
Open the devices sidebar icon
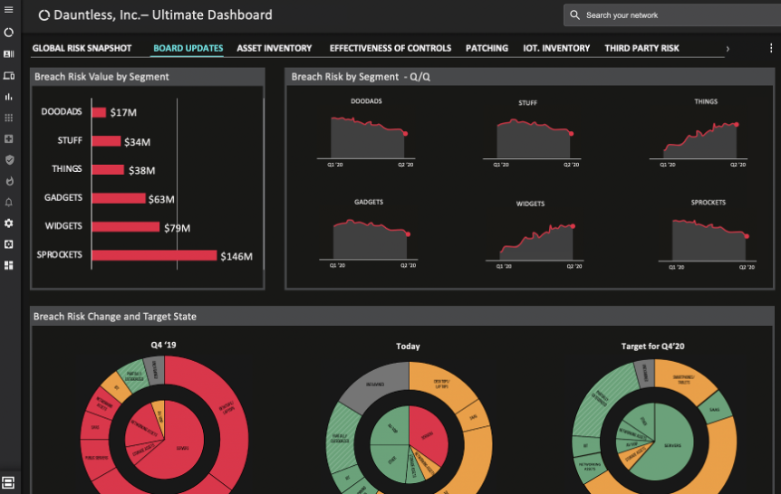click(x=8, y=76)
